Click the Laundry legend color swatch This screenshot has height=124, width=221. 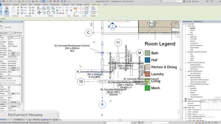click(x=147, y=74)
